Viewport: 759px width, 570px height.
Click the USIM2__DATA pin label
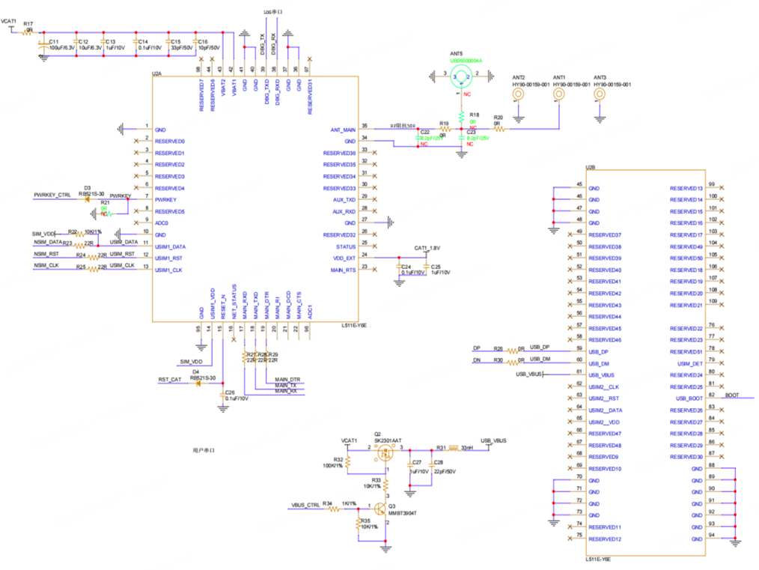point(606,410)
